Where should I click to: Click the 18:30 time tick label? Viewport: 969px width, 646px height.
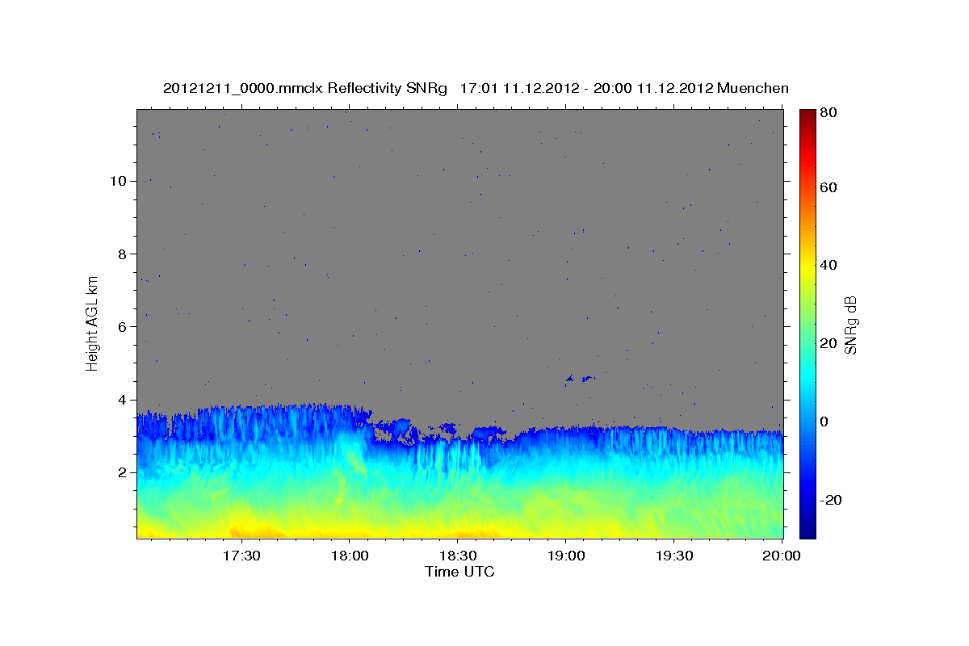[x=457, y=556]
